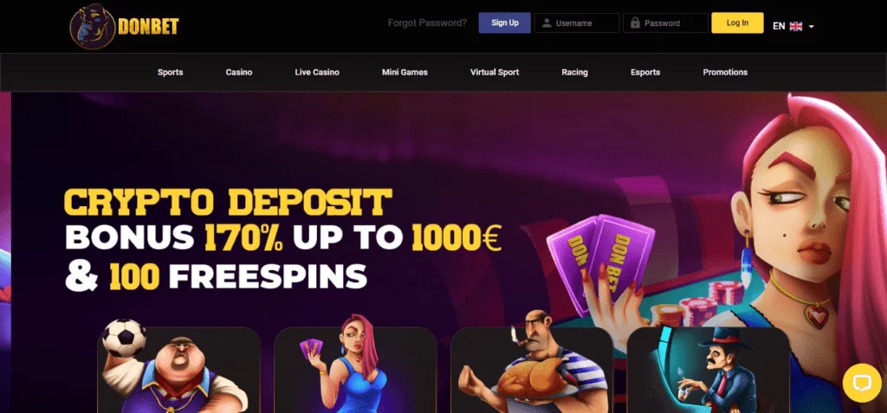Screen dimensions: 887x413
Task: Click the UK flag language icon
Action: coord(796,26)
